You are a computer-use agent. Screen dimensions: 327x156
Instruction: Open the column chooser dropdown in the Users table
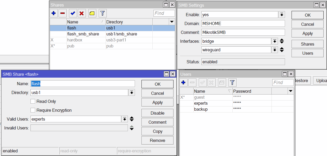[x=291, y=91]
